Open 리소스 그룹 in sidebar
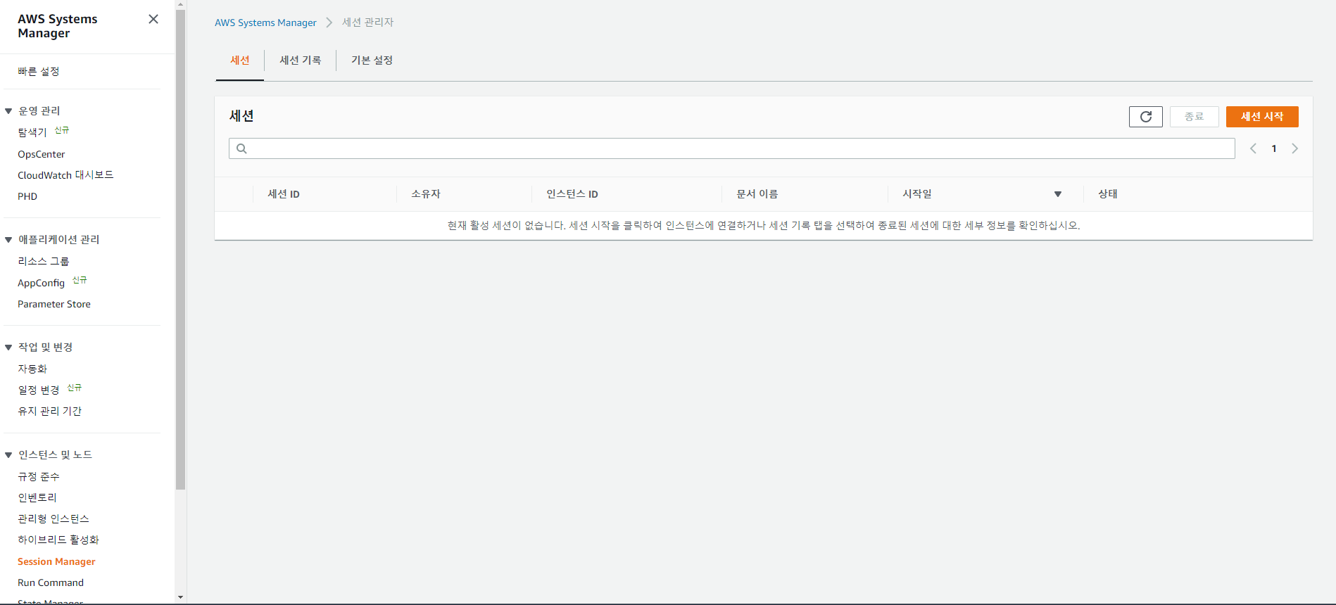This screenshot has height=605, width=1336. point(44,262)
